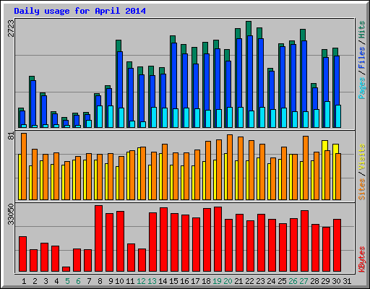Select the red KBytes bar for day 19
The width and height of the screenshot is (370, 289).
(218, 239)
